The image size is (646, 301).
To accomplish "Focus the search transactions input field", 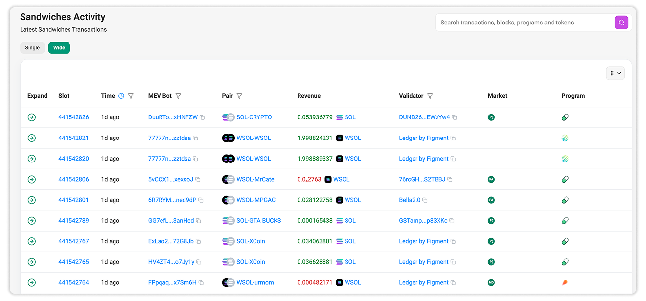I will point(525,23).
